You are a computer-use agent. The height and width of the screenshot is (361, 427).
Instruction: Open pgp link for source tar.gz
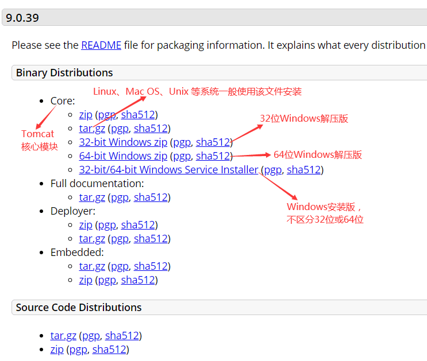[91, 336]
